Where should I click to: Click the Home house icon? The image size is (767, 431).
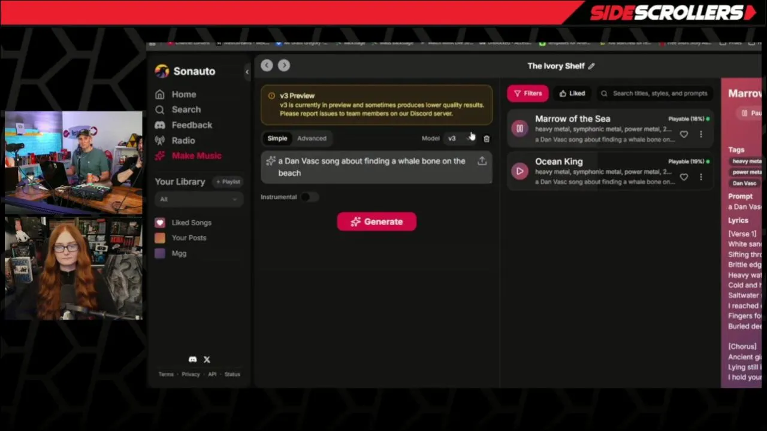(159, 95)
